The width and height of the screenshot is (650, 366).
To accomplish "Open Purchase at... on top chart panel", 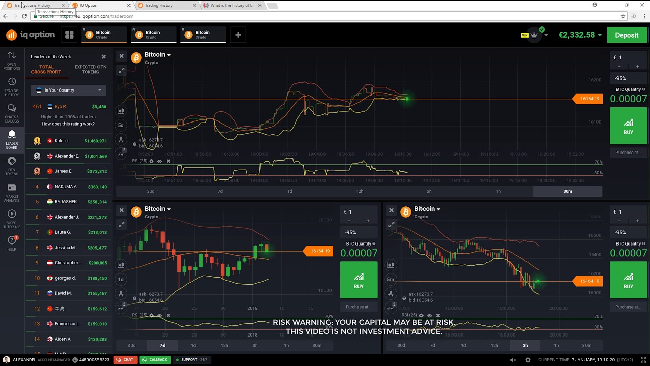I will pos(628,152).
